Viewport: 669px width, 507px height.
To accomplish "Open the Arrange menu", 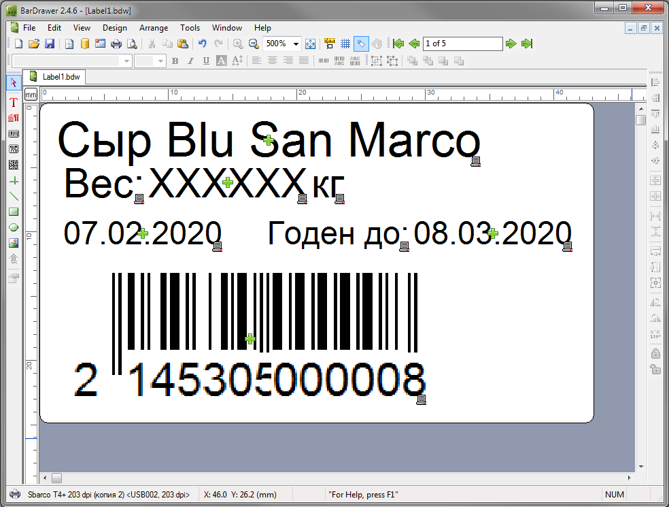I will point(154,28).
